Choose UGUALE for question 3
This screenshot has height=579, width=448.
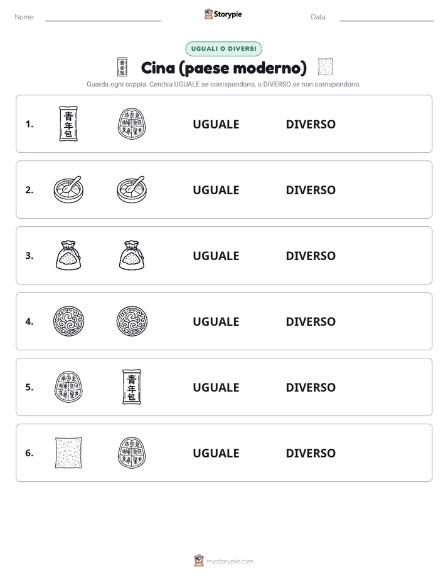216,256
